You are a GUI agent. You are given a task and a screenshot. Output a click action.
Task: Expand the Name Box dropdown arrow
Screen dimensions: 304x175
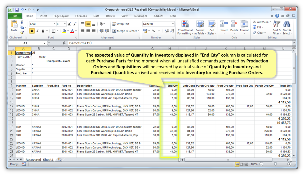tap(44, 43)
